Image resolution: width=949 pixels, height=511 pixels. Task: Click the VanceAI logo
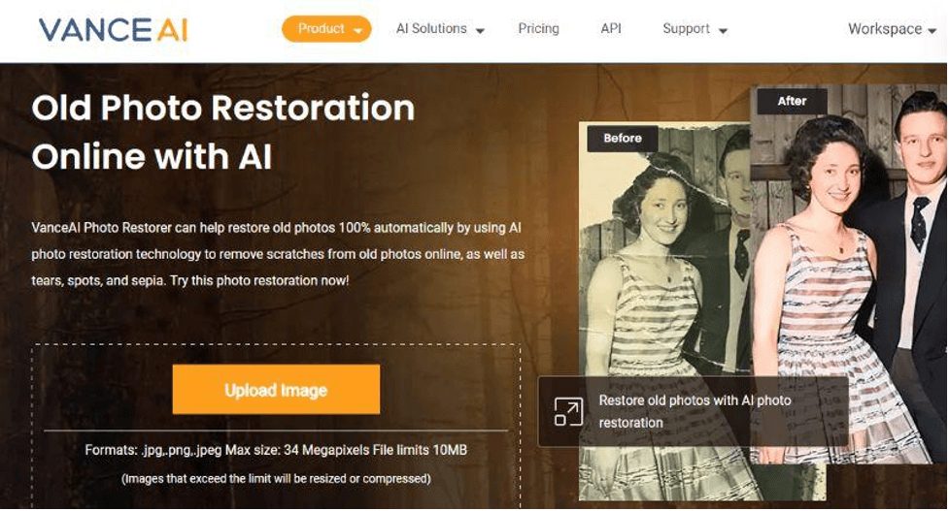click(x=114, y=30)
